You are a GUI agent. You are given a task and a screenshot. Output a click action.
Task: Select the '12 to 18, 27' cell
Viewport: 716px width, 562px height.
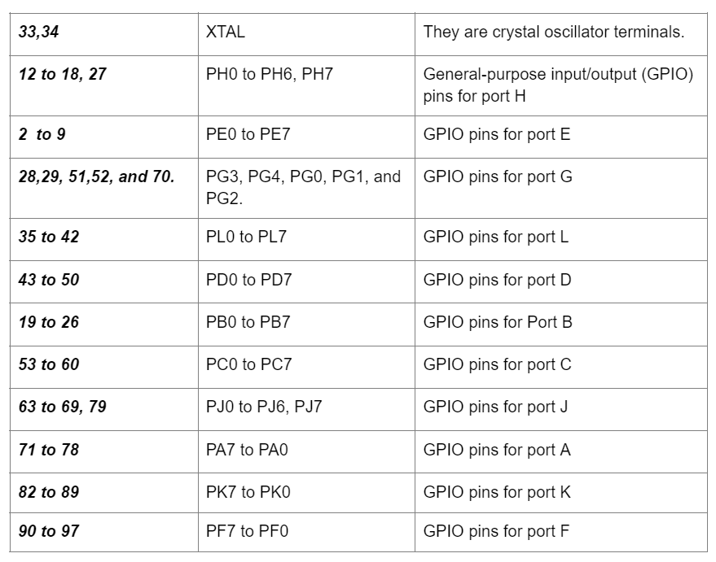point(103,85)
